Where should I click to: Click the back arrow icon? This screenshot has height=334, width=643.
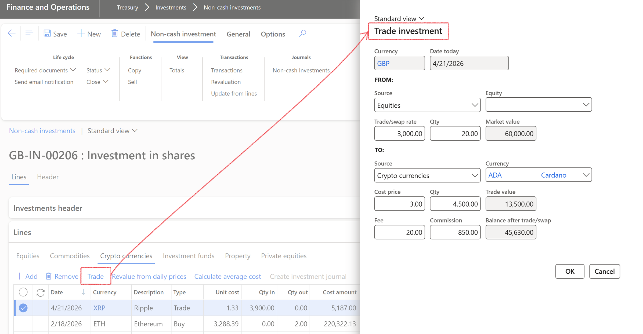point(12,34)
